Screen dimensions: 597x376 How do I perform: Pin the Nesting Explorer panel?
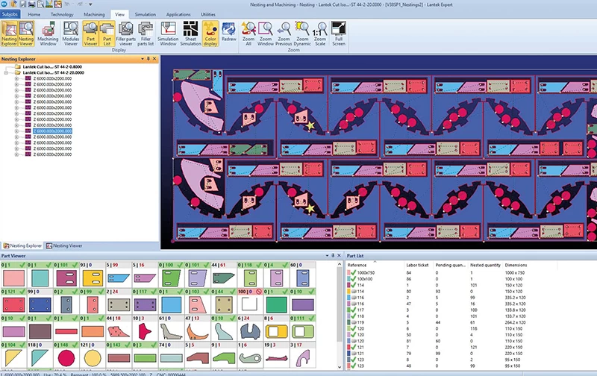(x=149, y=59)
